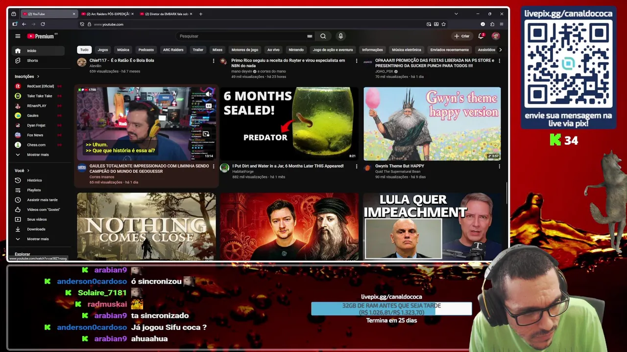Open the account avatar menu
The height and width of the screenshot is (352, 627).
(496, 36)
